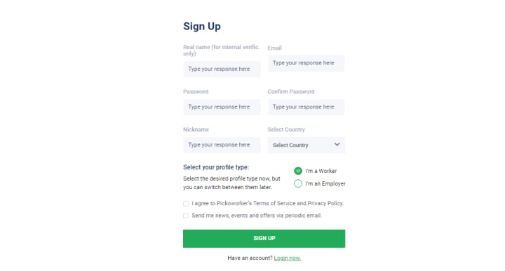Enable the periodic email news checkbox
Viewport: 505px width, 271px height.
click(186, 216)
